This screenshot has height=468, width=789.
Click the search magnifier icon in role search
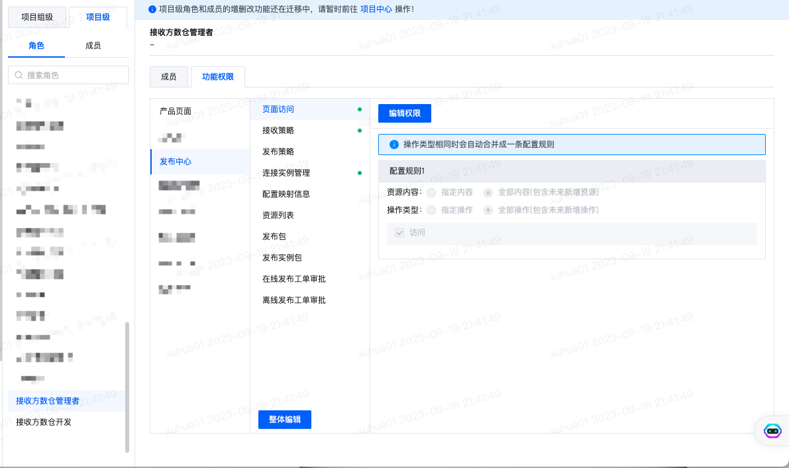point(19,75)
